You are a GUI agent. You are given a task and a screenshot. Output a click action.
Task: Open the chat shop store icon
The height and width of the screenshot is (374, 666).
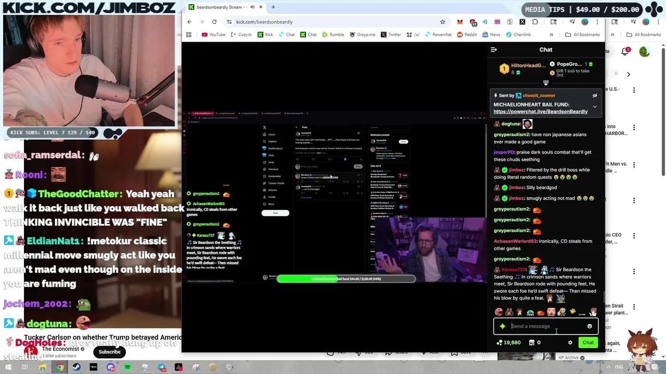pyautogui.click(x=532, y=343)
